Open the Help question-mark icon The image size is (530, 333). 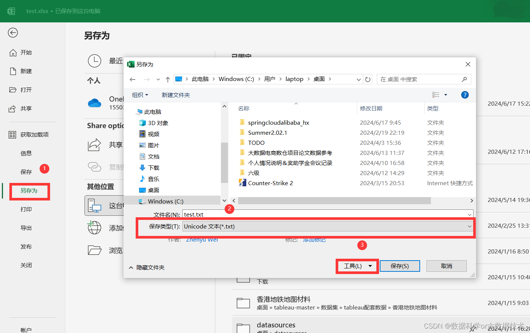point(465,94)
